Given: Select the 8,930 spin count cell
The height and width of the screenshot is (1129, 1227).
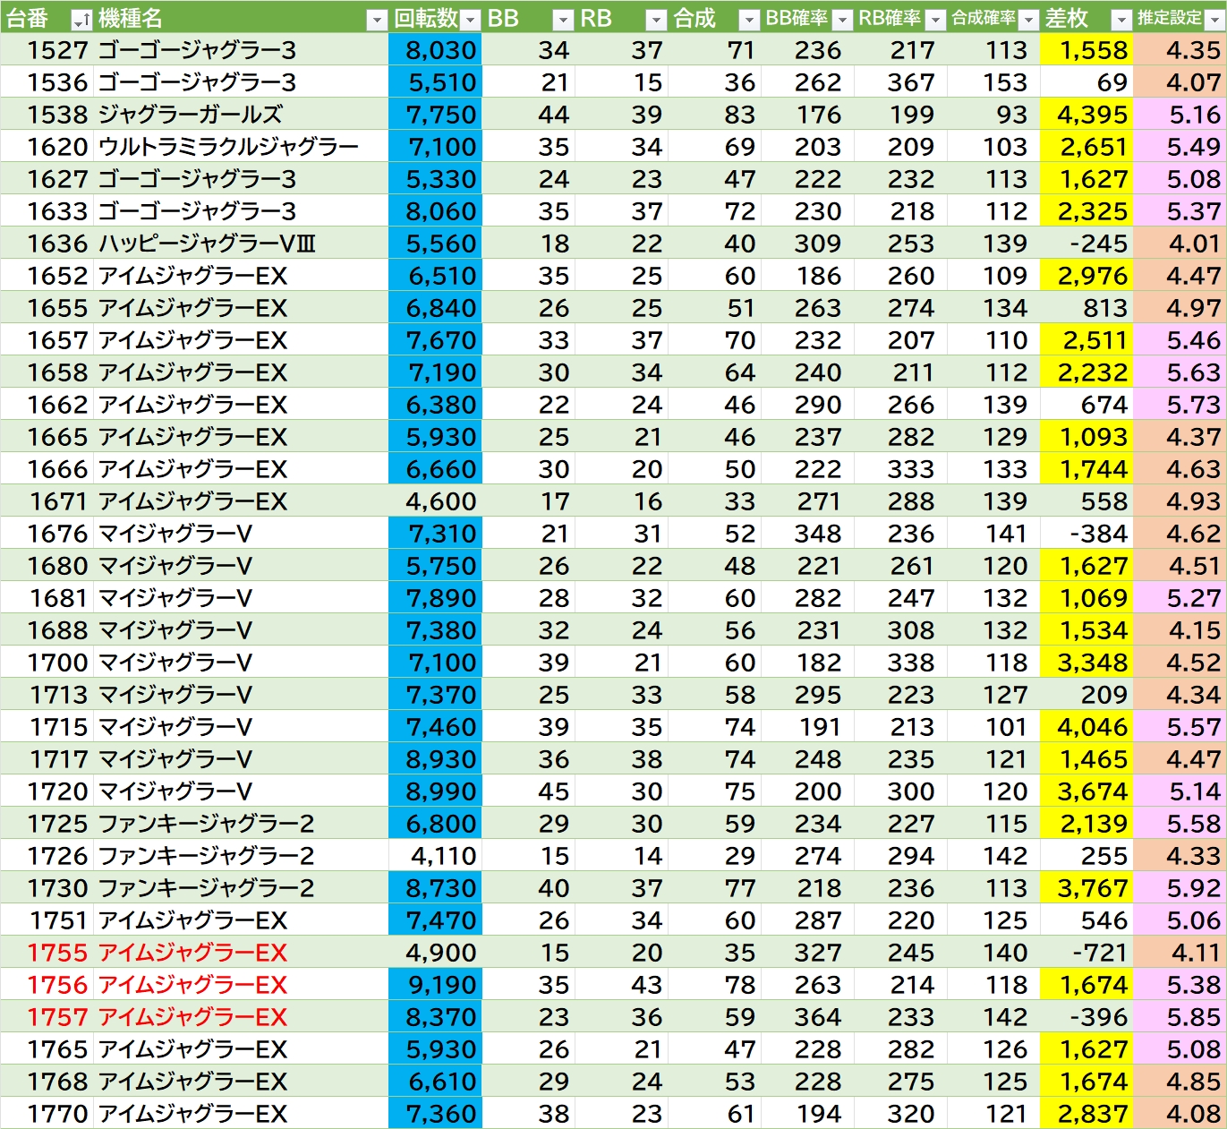Looking at the screenshot, I should click(x=435, y=759).
